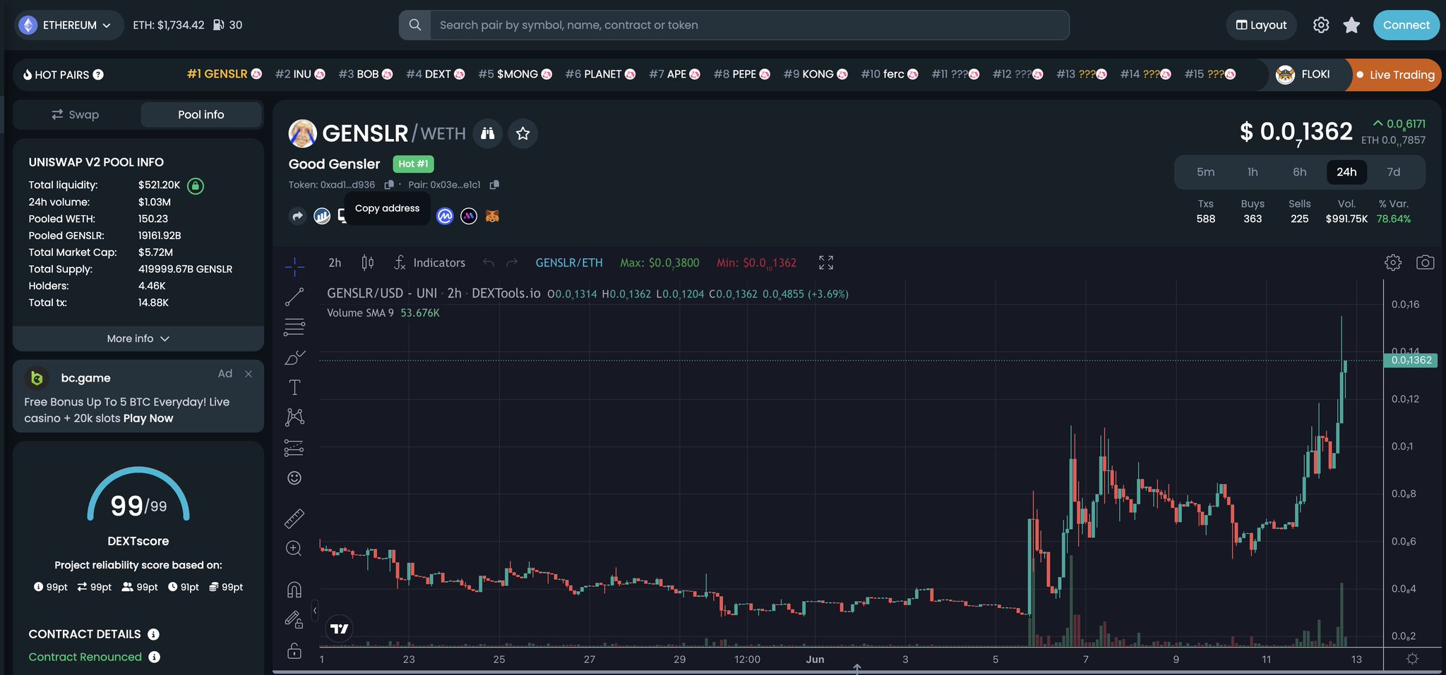
Task: Select the text annotation tool
Action: pyautogui.click(x=294, y=387)
